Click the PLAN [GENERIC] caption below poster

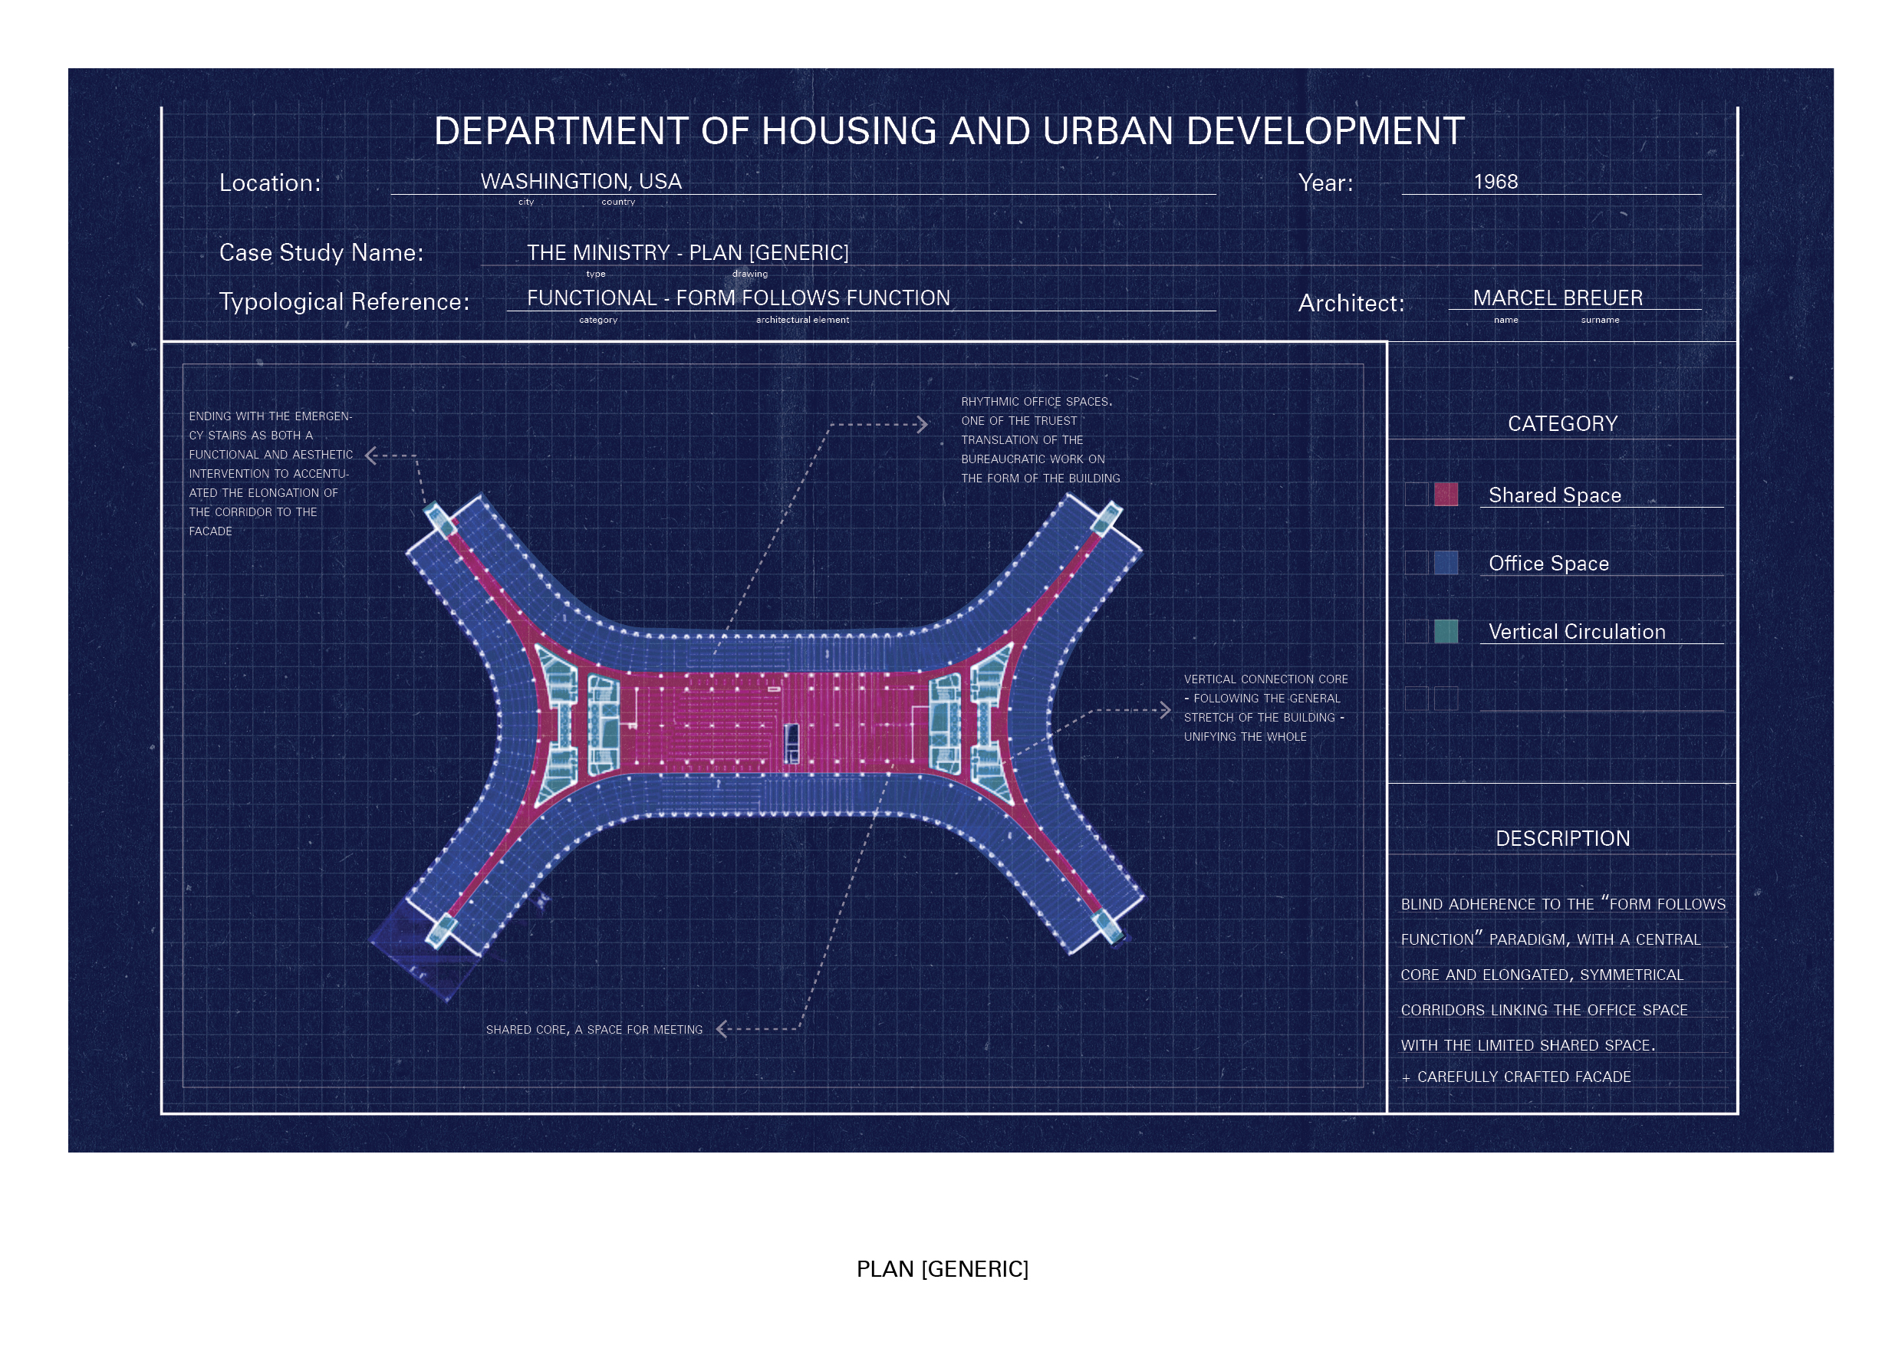point(942,1269)
